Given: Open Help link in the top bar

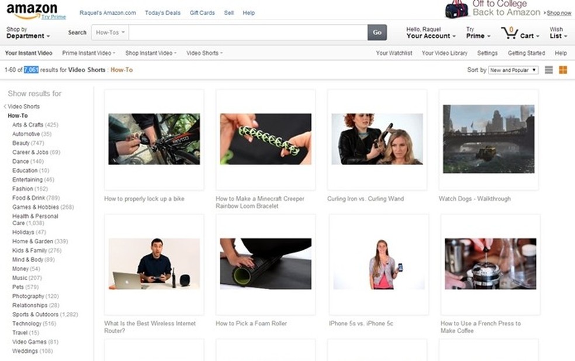Looking at the screenshot, I should coord(248,13).
